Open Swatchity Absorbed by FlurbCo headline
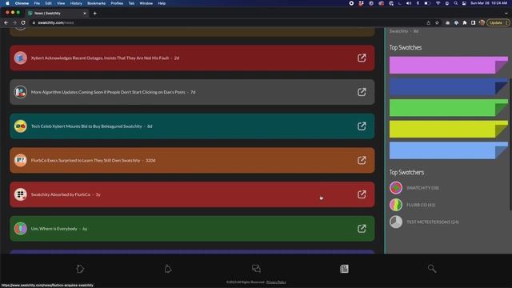512x288 pixels. pyautogui.click(x=61, y=194)
